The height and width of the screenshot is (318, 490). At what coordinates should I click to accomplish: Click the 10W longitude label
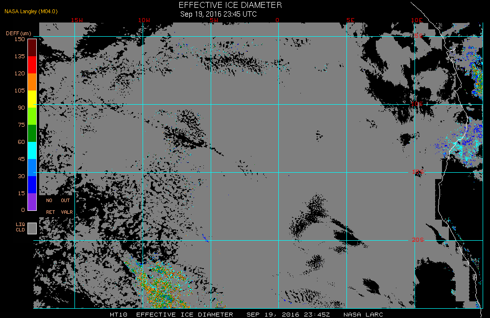tap(144, 20)
